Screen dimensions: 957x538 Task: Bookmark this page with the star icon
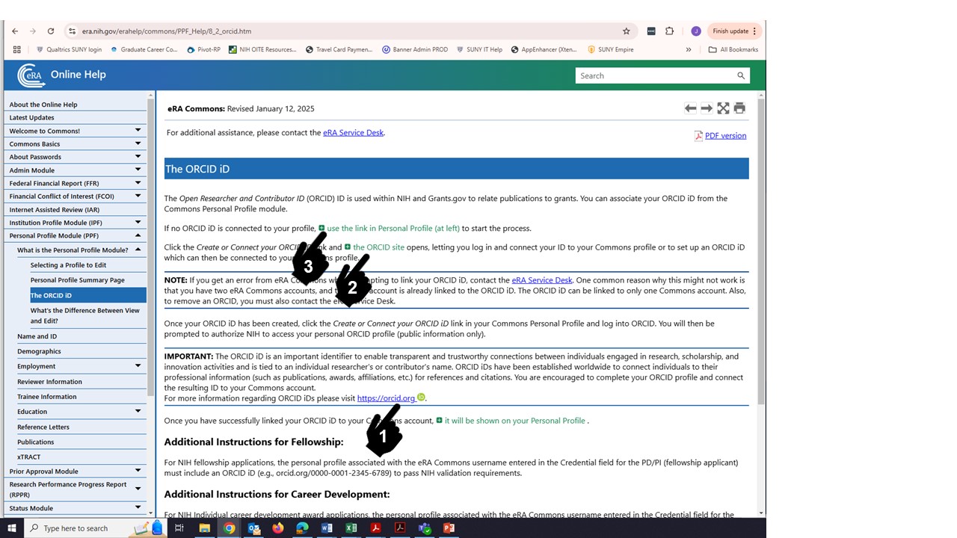[627, 31]
